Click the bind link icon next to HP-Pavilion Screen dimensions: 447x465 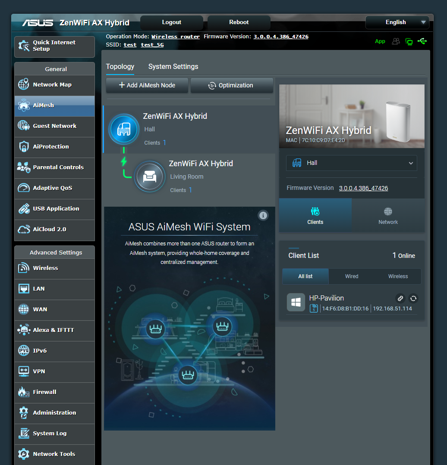tap(400, 298)
